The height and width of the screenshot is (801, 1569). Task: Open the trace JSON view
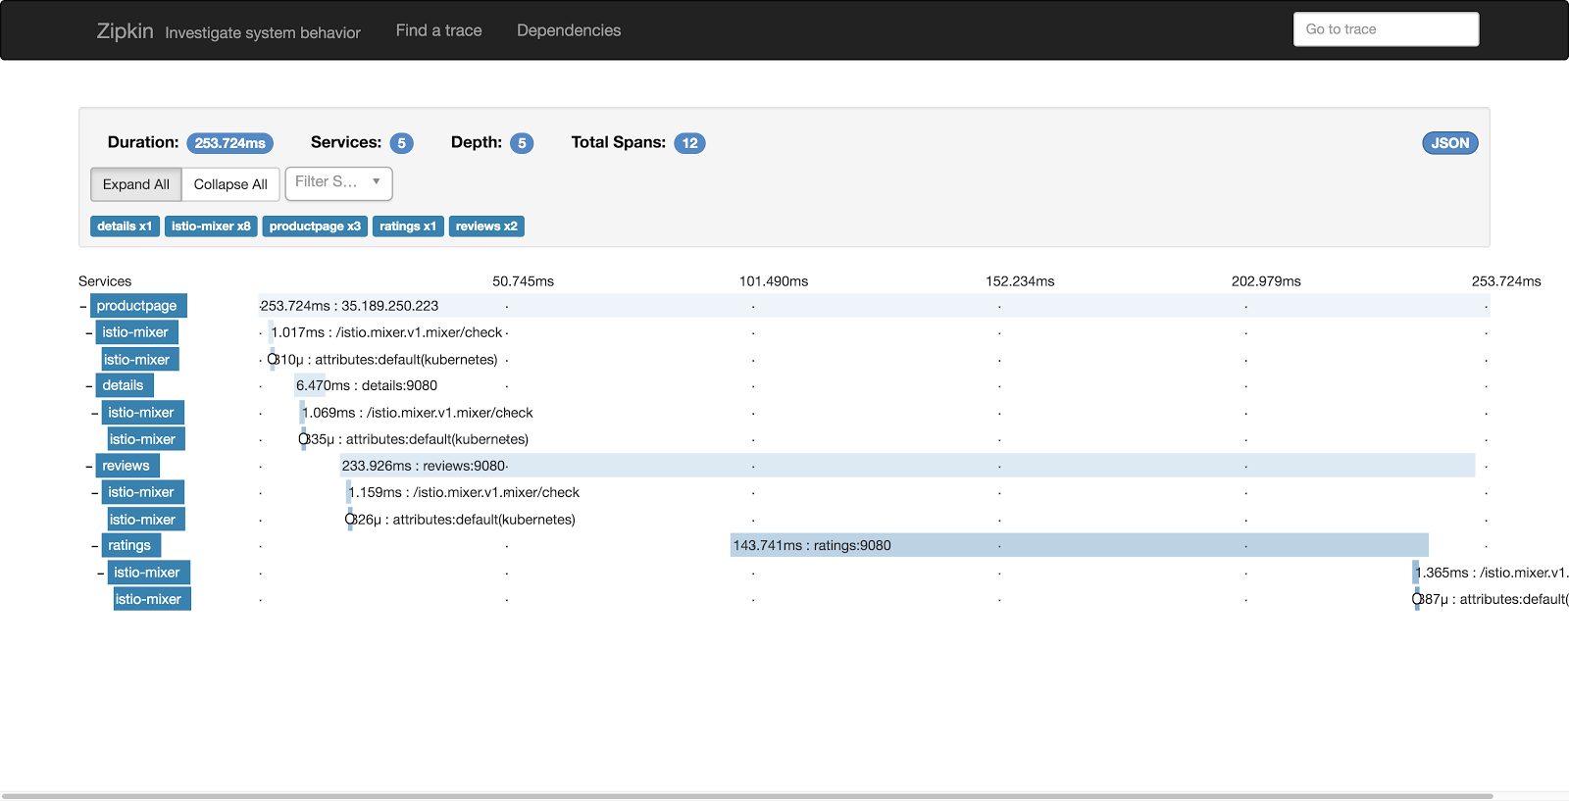tap(1449, 143)
